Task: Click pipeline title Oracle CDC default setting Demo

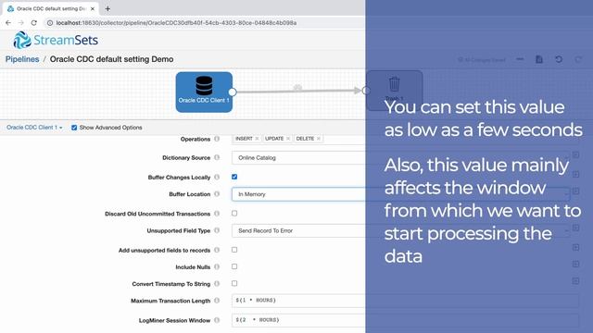Action: [111, 59]
